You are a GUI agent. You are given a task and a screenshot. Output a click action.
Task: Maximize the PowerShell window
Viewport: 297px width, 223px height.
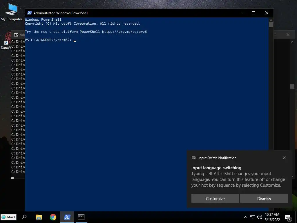[253, 13]
